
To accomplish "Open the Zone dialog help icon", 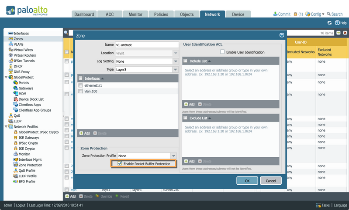I will pyautogui.click(x=282, y=35).
